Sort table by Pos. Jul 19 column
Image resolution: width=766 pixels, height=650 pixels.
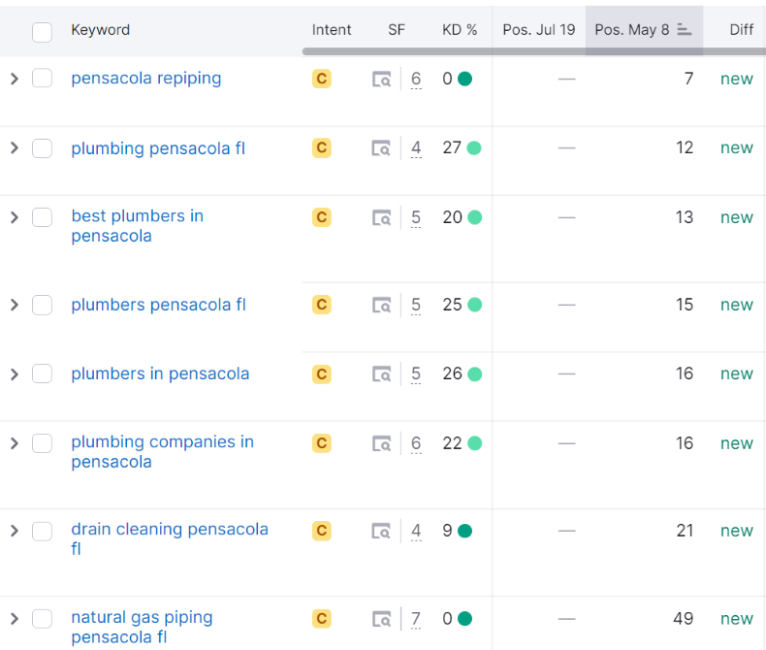pos(538,30)
